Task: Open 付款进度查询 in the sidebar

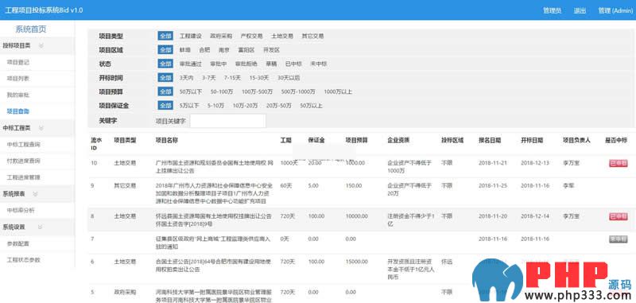Action: (x=24, y=161)
